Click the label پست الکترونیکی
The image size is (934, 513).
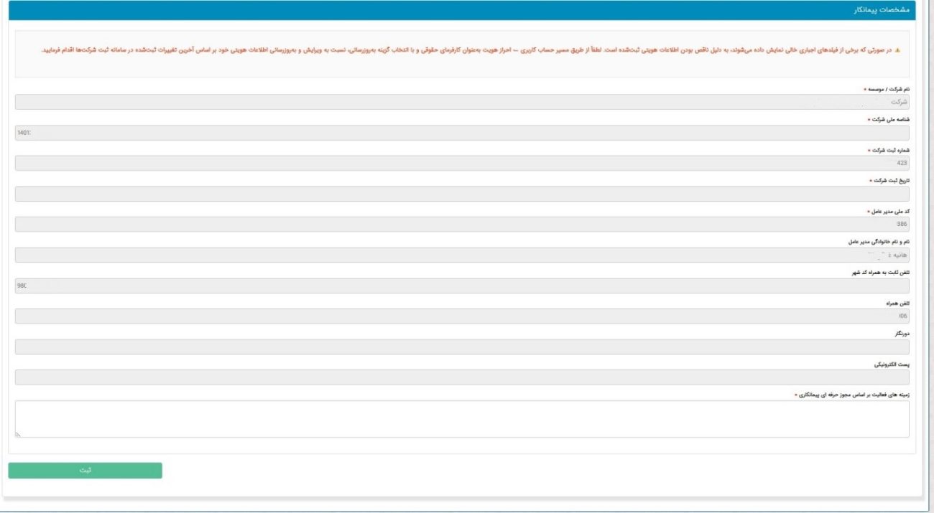click(893, 364)
